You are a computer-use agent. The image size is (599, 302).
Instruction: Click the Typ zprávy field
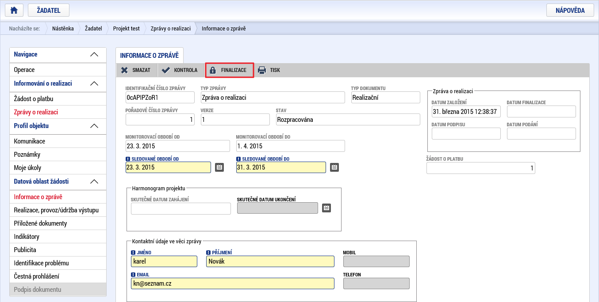[x=273, y=97]
